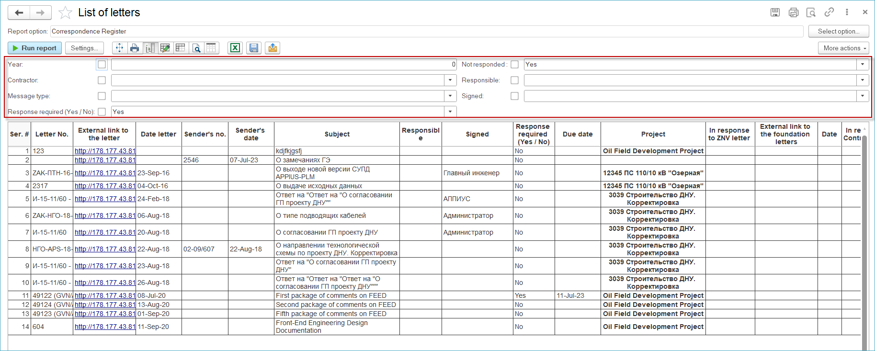Tick the Not responded checkbox
Screen dimensions: 875x351
click(514, 64)
